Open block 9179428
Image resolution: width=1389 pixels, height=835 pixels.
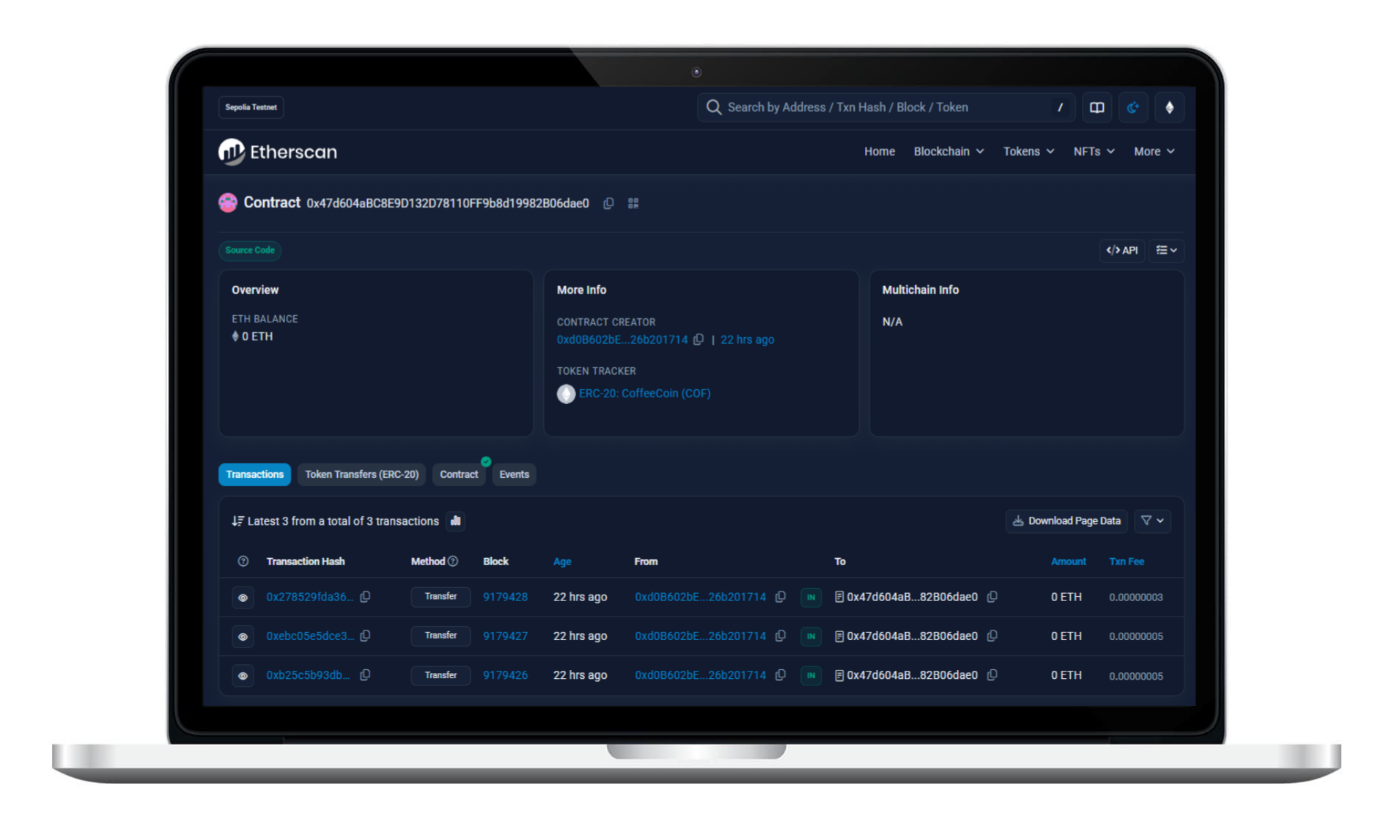(x=505, y=597)
